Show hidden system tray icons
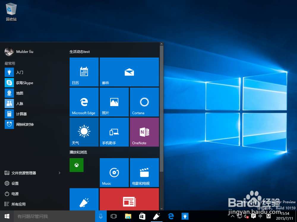Viewport: 297px width, 222px height. 233,216
